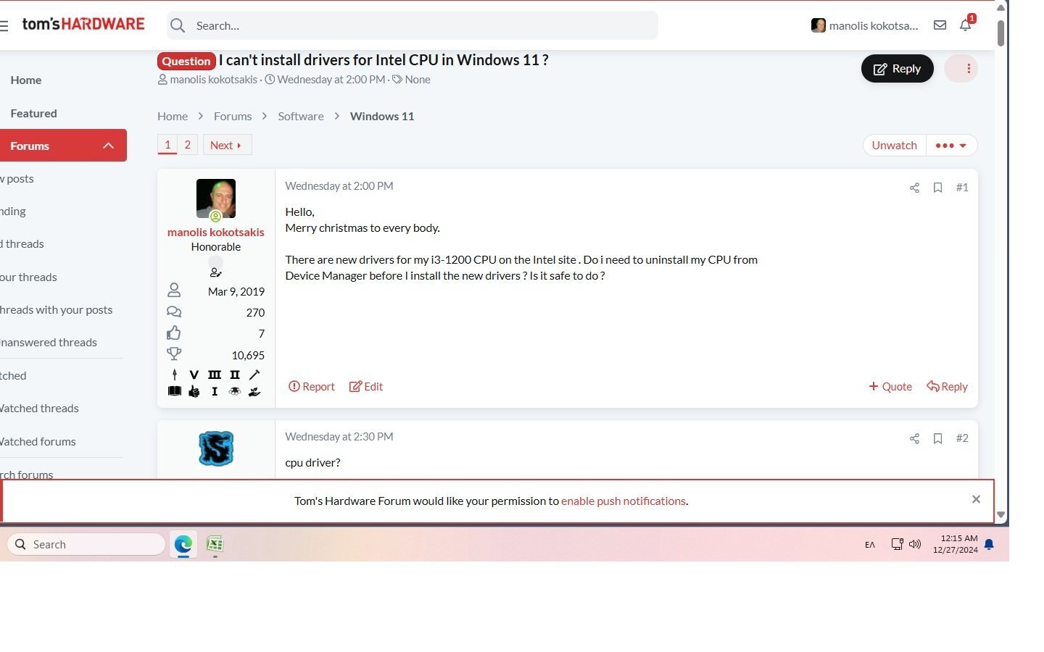Click the thread starter icon under Honorable
The height and width of the screenshot is (652, 1044).
click(215, 272)
